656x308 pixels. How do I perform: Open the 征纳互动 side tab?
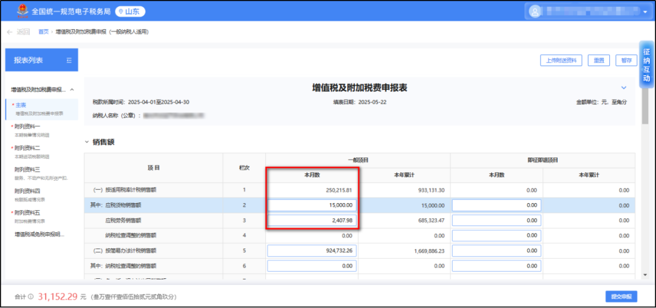(x=647, y=64)
